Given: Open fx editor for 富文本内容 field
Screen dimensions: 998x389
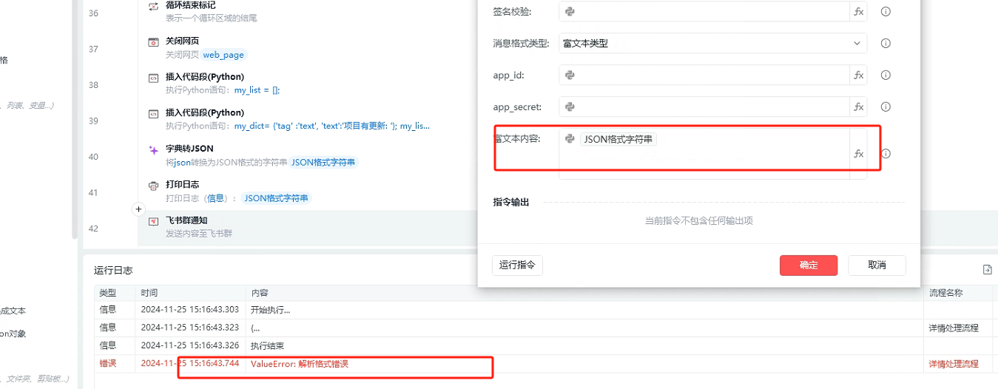Looking at the screenshot, I should click(x=859, y=154).
